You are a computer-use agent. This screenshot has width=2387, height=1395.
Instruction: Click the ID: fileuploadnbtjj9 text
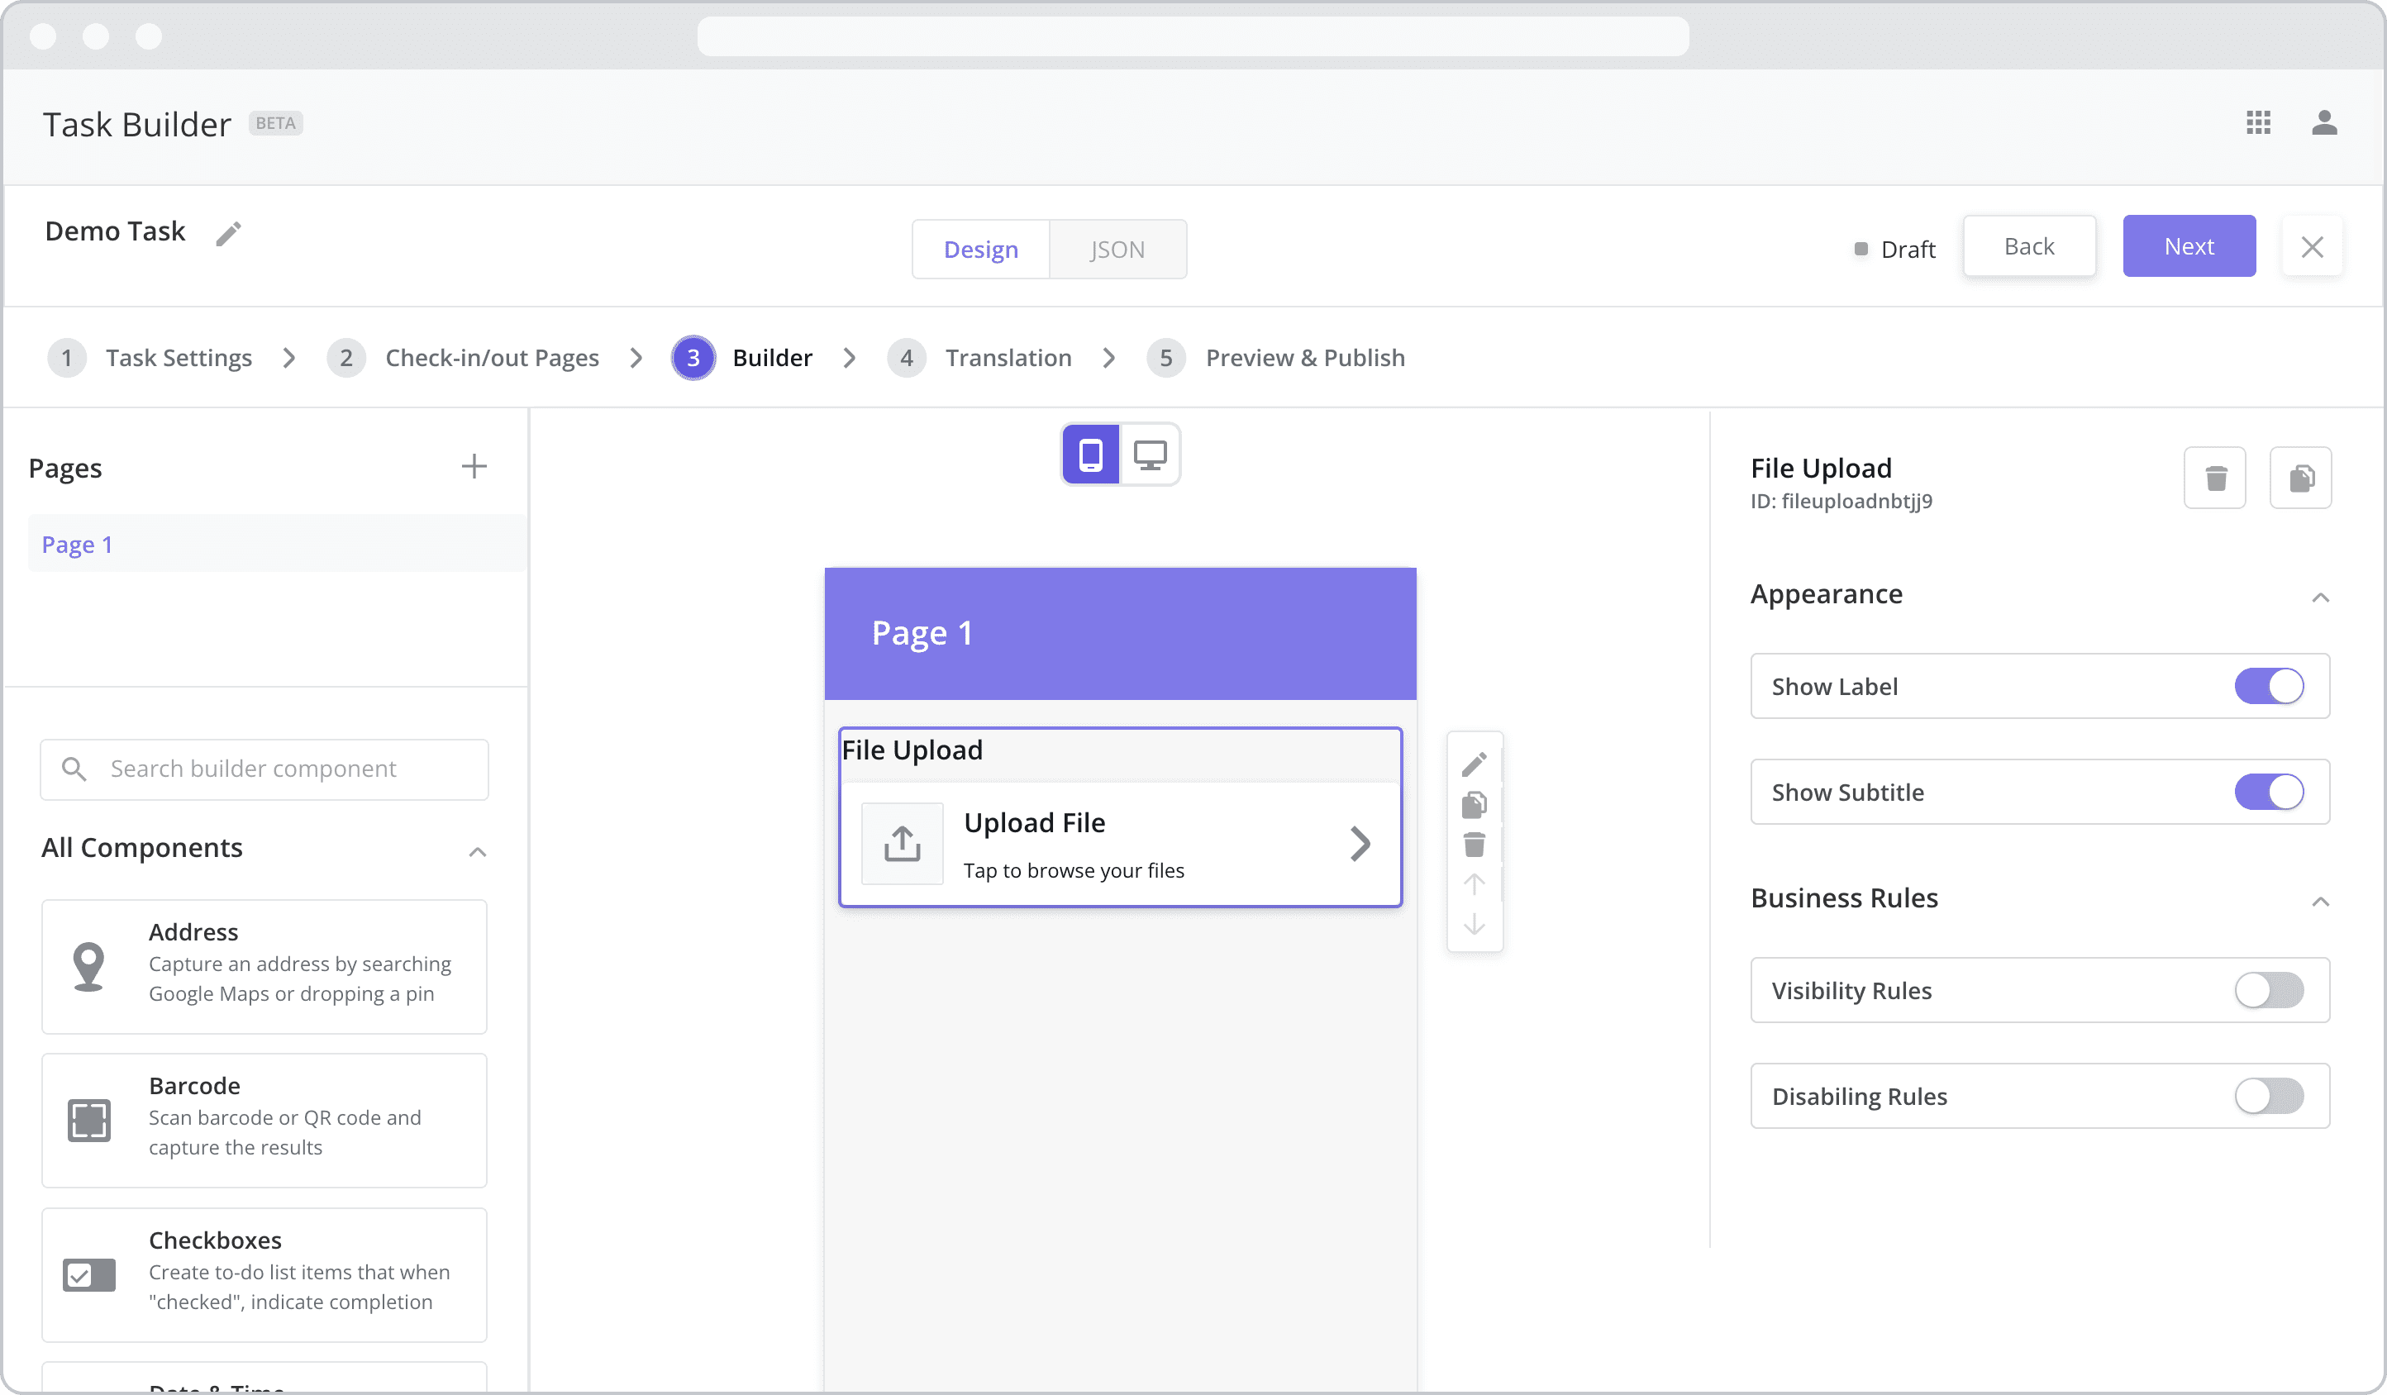(1841, 500)
